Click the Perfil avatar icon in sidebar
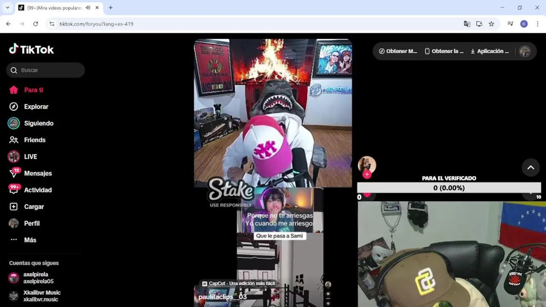This screenshot has height=307, width=546. [14, 223]
